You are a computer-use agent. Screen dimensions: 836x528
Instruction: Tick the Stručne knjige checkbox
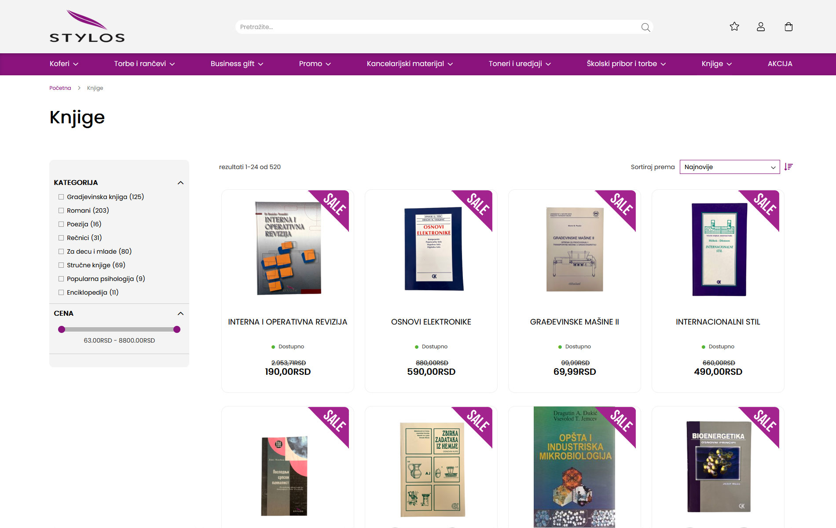tap(61, 265)
